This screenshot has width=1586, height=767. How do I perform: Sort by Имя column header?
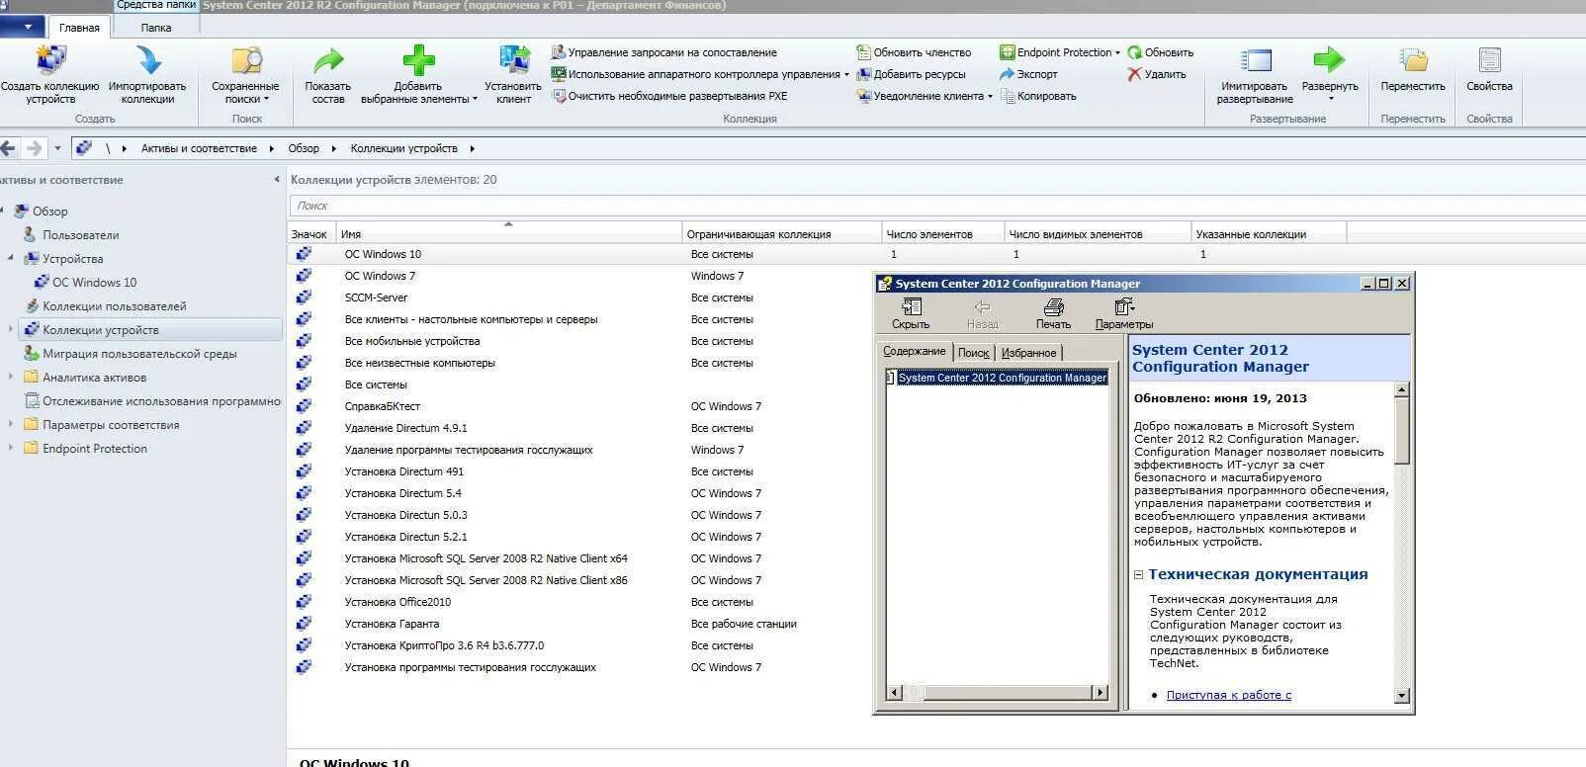508,234
